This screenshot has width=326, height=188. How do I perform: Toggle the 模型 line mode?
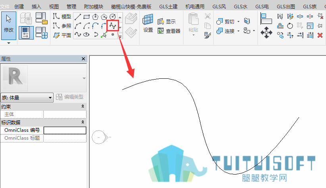point(62,16)
